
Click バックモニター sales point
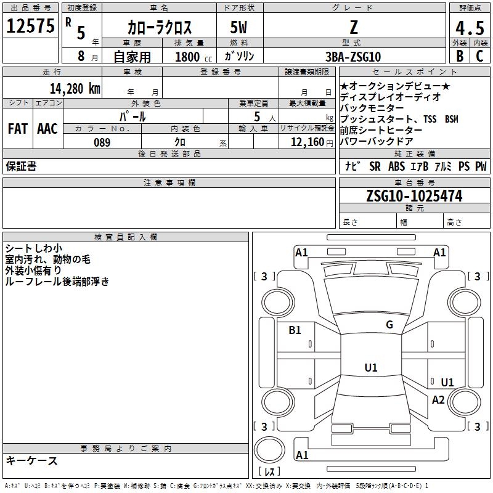372,108
